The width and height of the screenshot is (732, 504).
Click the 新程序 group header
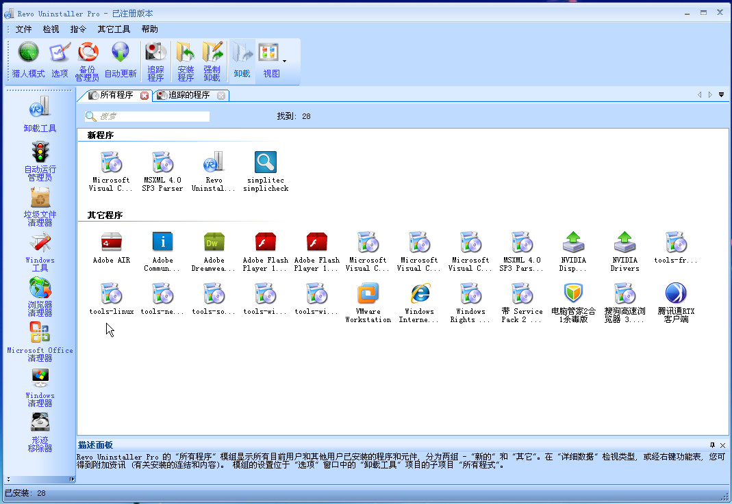[x=101, y=135]
